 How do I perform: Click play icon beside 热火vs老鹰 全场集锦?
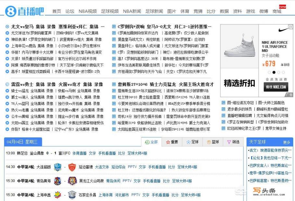(x=7, y=110)
